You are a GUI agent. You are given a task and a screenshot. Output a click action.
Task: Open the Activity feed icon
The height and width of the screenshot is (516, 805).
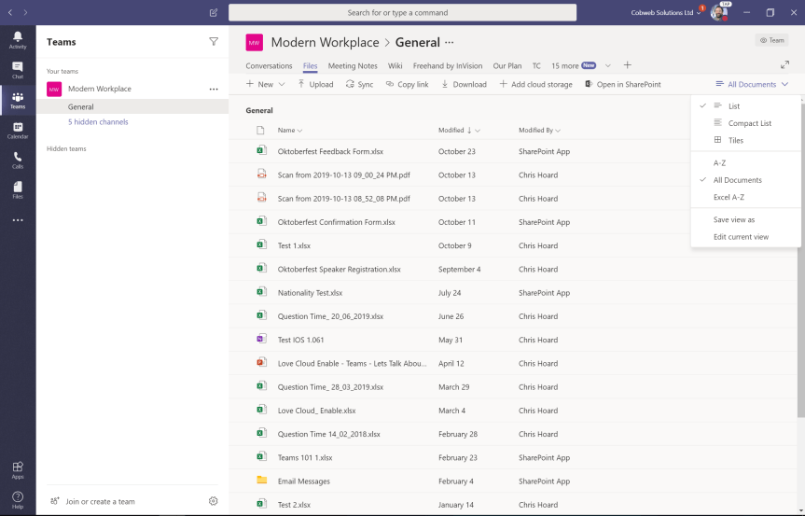[x=18, y=38]
